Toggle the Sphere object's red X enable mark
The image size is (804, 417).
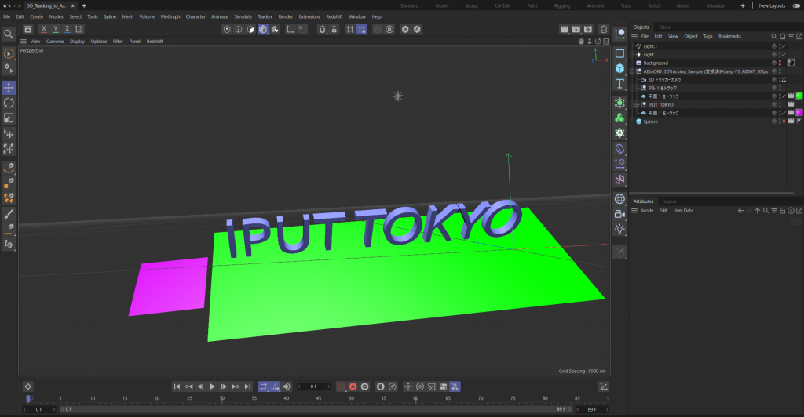click(x=784, y=121)
